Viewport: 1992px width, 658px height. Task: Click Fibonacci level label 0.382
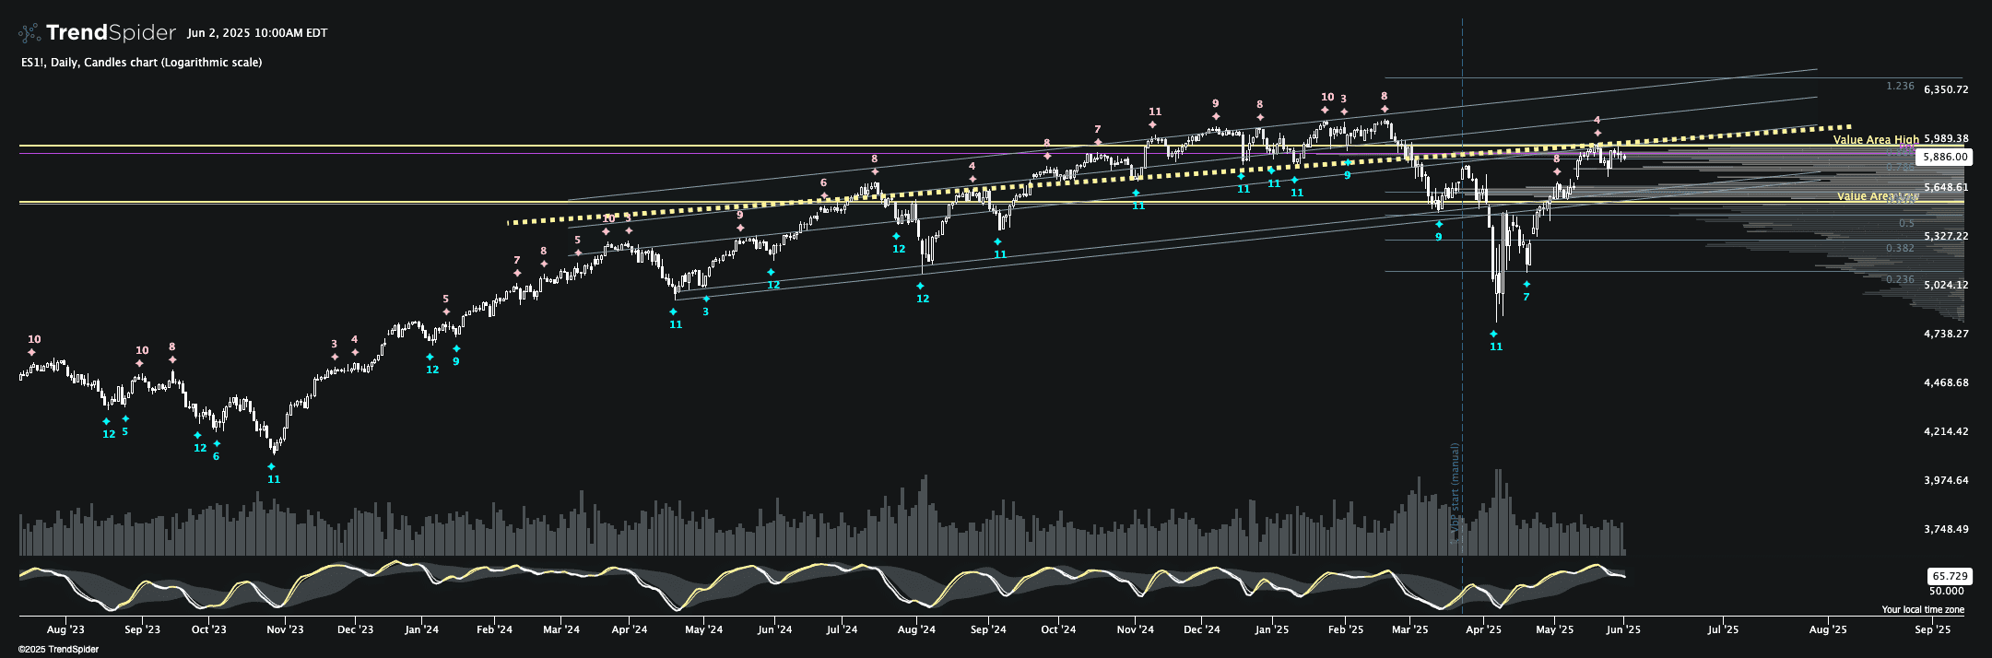click(x=1900, y=249)
